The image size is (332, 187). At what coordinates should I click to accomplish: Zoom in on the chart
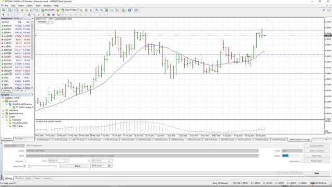coord(97,10)
